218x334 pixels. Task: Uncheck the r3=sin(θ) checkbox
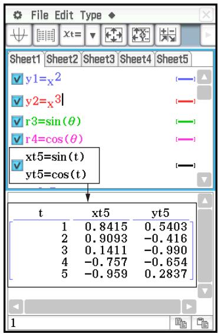click(17, 121)
